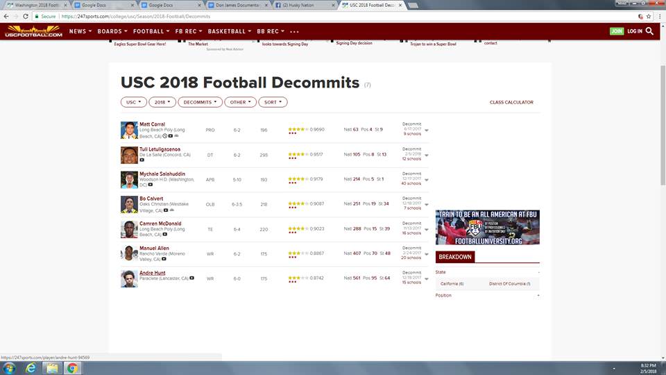Open File Explorer from taskbar
Viewport: 666px width, 375px height.
click(x=52, y=368)
